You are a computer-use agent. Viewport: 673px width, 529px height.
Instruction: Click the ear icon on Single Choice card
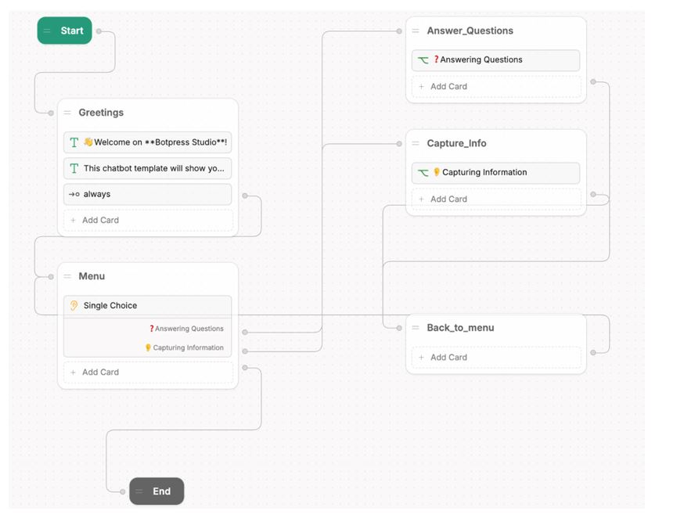coord(74,305)
